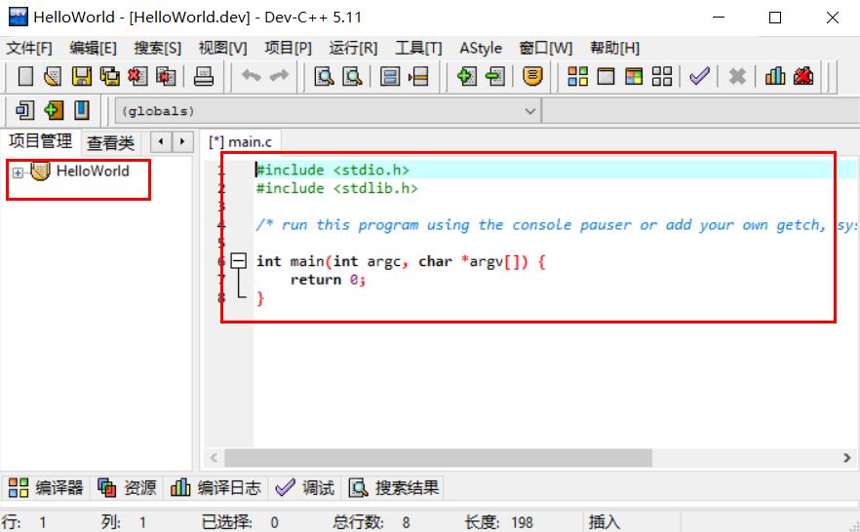
Task: Open the 编译器 bottom tab
Action: coord(46,487)
